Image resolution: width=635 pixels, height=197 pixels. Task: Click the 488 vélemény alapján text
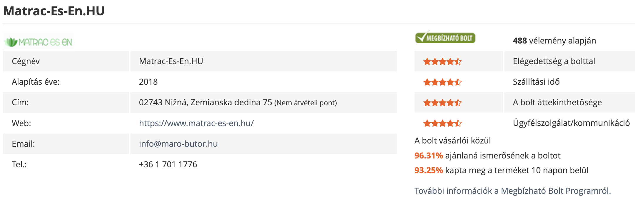coord(554,41)
